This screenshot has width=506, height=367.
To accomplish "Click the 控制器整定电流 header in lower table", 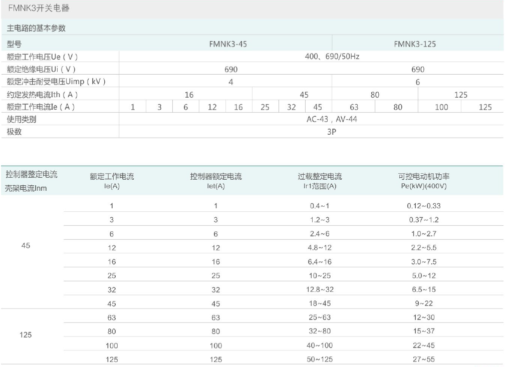I will pyautogui.click(x=32, y=175).
